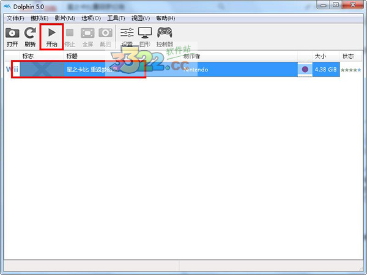The image size is (367, 275).
Task: Refresh the game list with 刷新
Action: coord(30,37)
